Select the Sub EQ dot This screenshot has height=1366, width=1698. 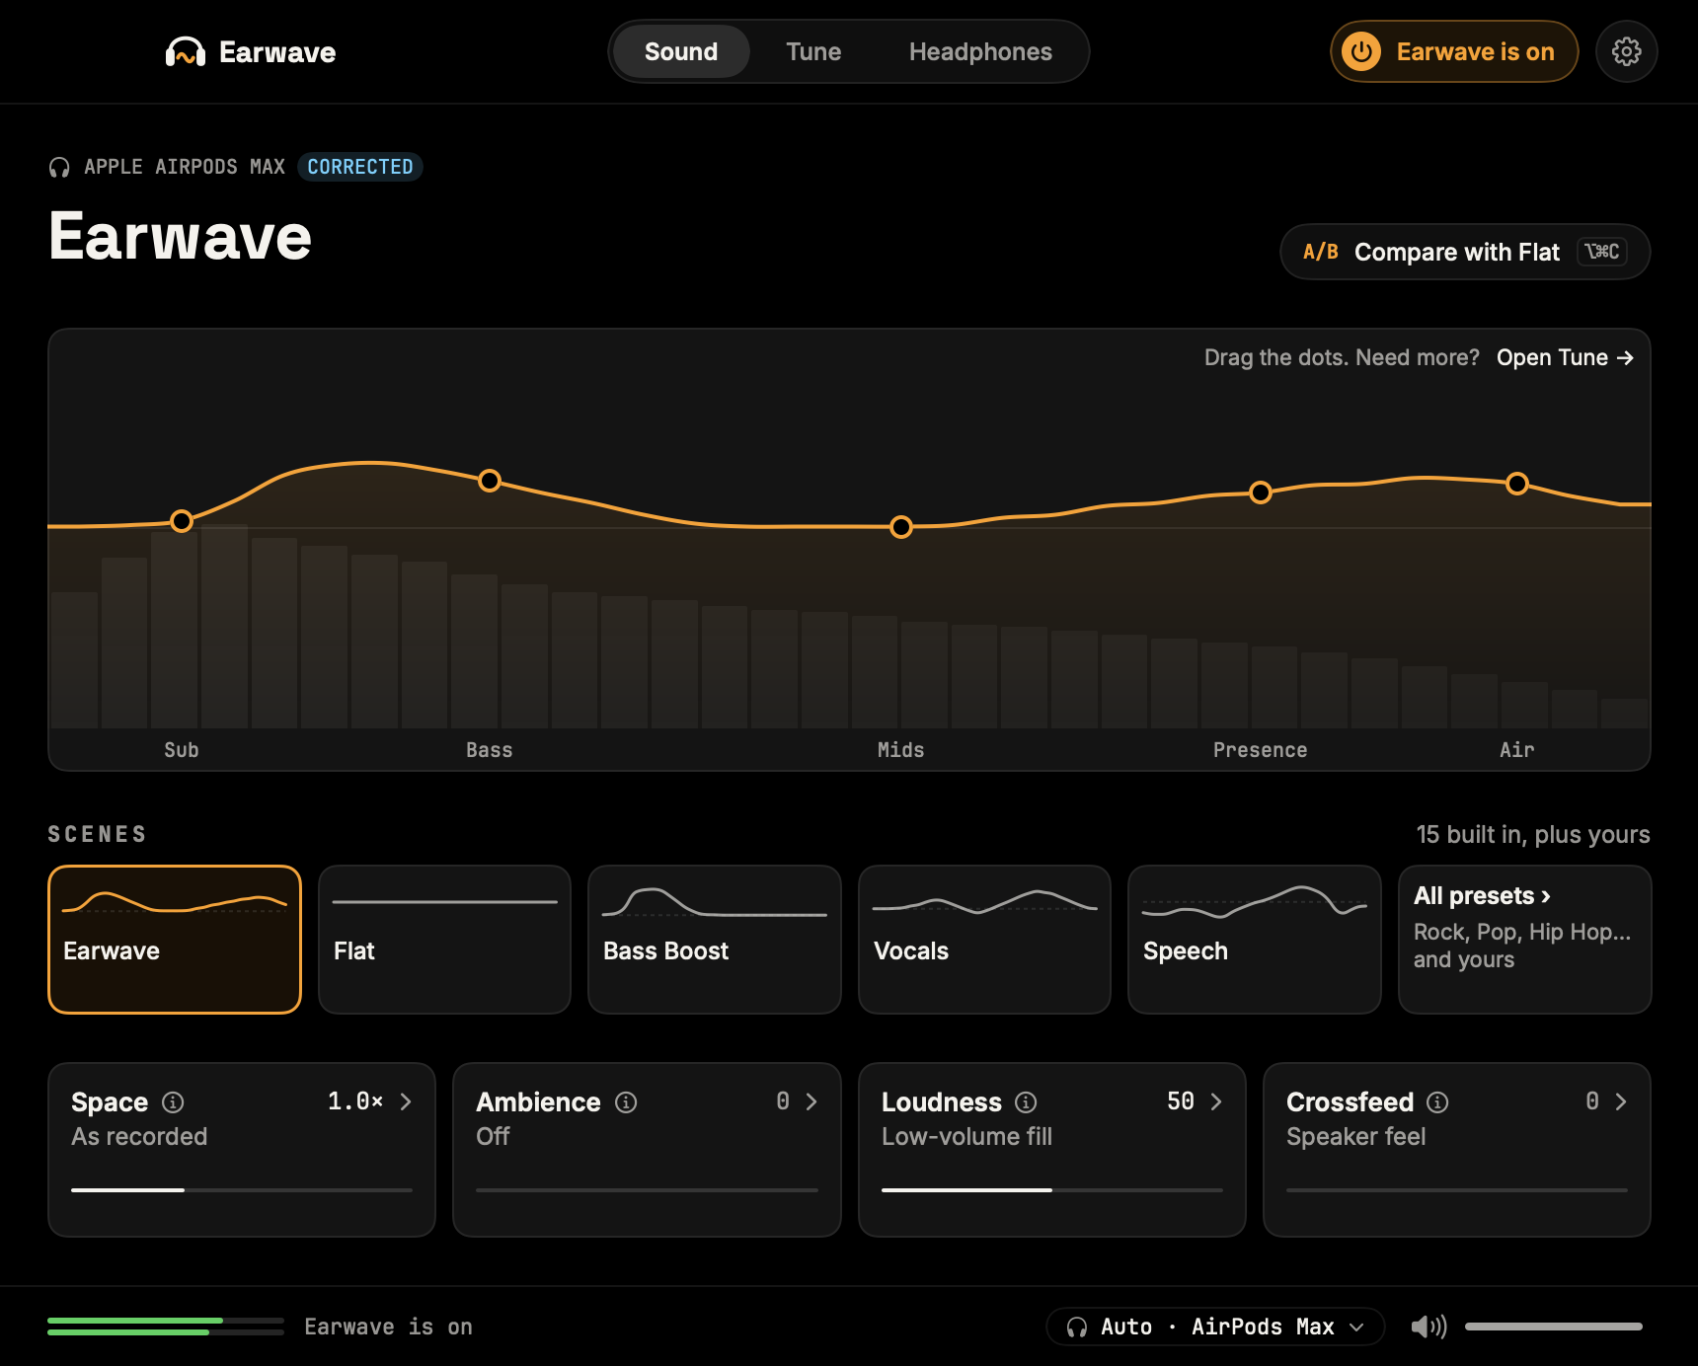tap(182, 521)
